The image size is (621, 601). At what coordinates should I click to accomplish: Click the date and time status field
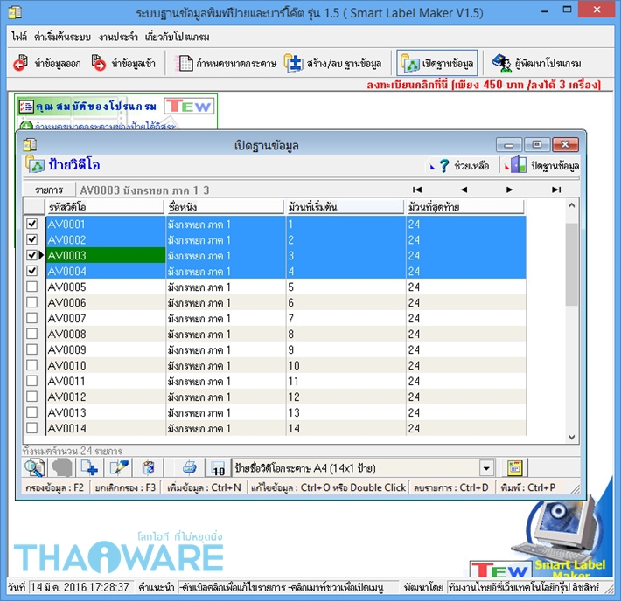tap(80, 587)
